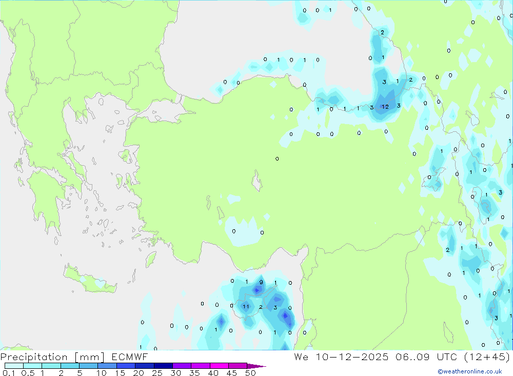The height and width of the screenshot is (376, 513).
Task: Select the lightest legend swatch between 0.1 and 0.5
Action: (14, 366)
